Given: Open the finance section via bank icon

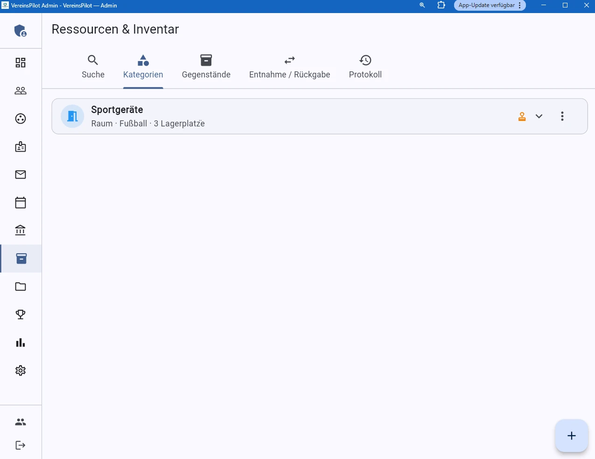Looking at the screenshot, I should (x=21, y=230).
